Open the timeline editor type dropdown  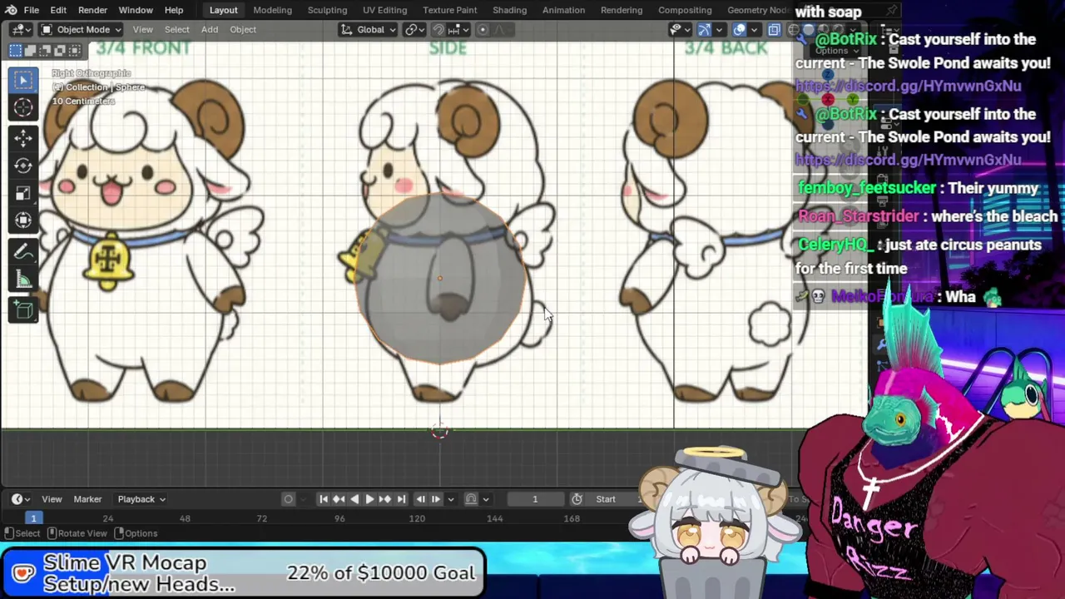coord(20,499)
